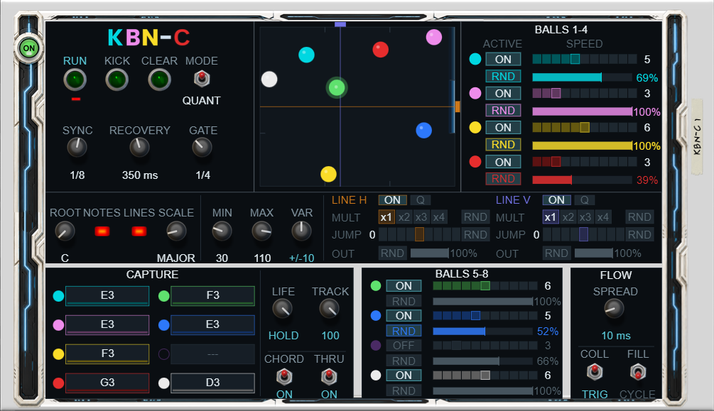Image resolution: width=714 pixels, height=411 pixels.
Task: Click the RUN round button
Action: coord(75,80)
